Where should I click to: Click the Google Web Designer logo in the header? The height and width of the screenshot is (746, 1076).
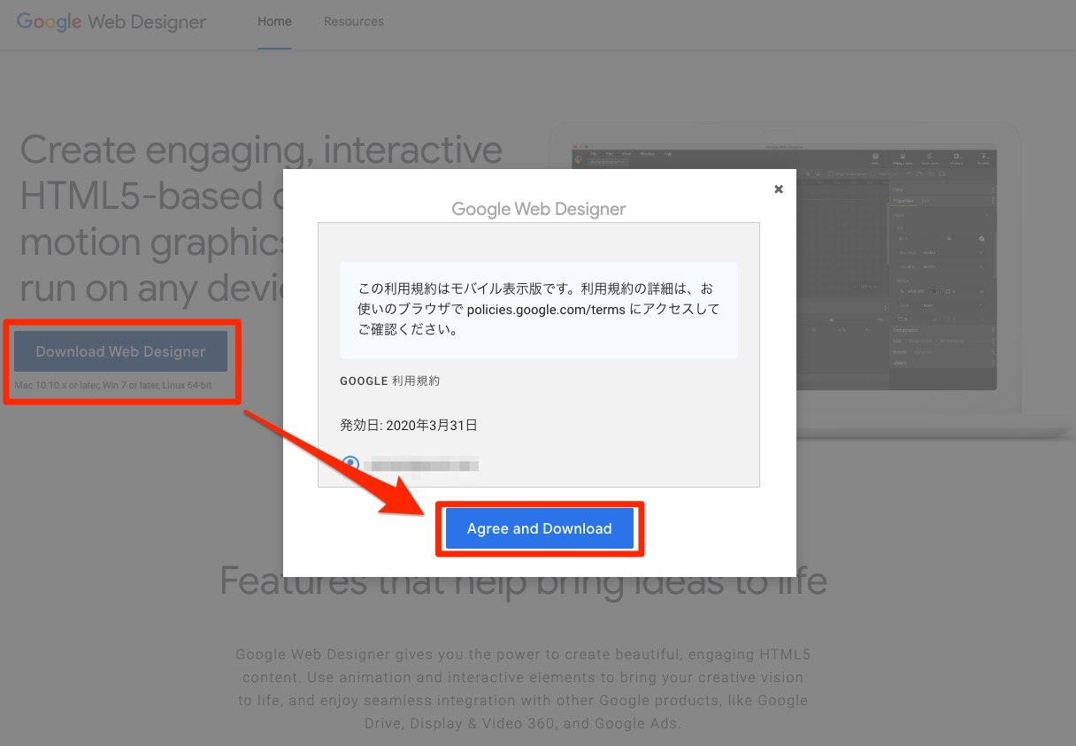click(111, 22)
